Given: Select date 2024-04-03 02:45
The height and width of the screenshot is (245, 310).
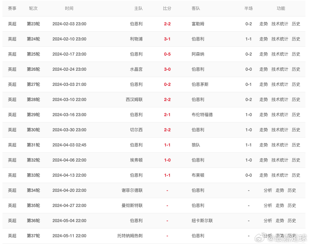Looking at the screenshot, I should 69,145.
